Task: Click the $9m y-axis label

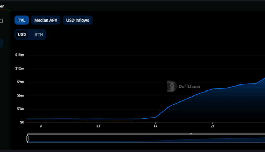Action: [x=20, y=82]
